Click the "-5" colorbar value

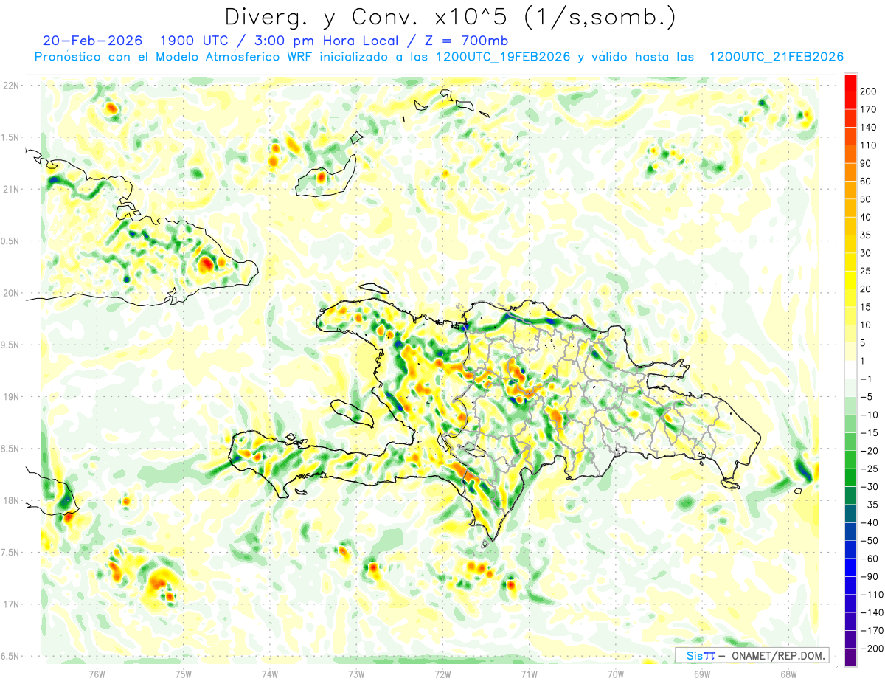(868, 397)
